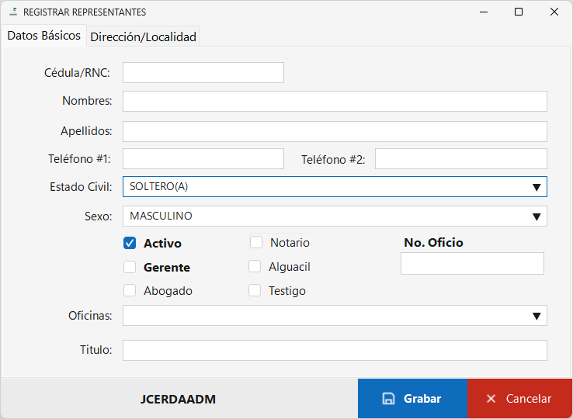Check the Notario option
This screenshot has height=419, width=573.
[256, 242]
